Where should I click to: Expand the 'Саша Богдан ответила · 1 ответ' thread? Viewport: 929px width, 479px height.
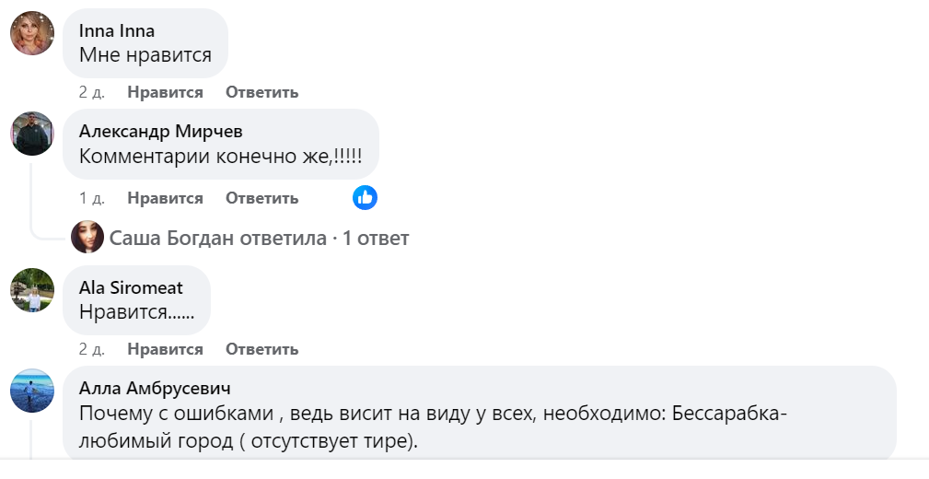tap(259, 239)
